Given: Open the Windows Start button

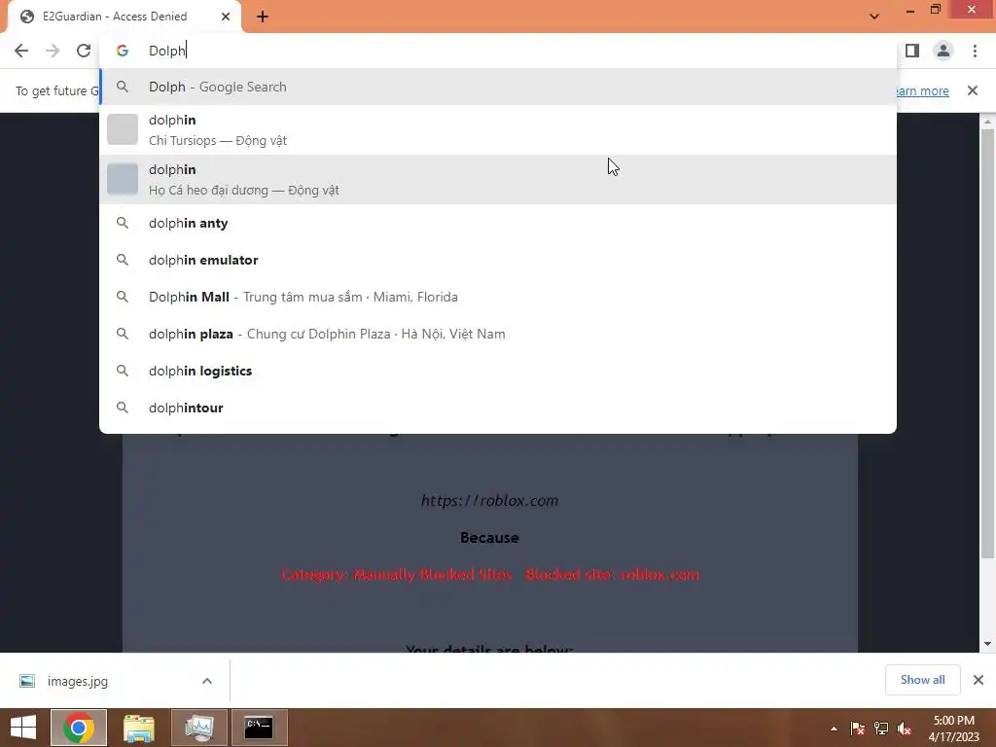Looking at the screenshot, I should pos(23,728).
